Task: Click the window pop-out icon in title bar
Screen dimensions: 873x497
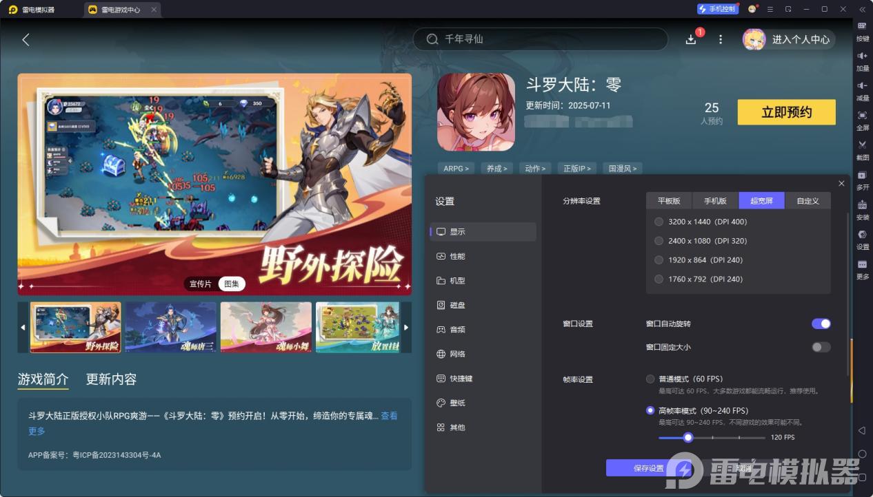Action: [x=788, y=9]
